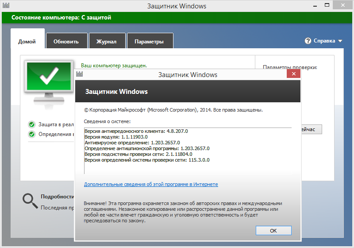Select 'Определение антишпионской программы' line
The width and height of the screenshot is (354, 248).
pyautogui.click(x=147, y=148)
